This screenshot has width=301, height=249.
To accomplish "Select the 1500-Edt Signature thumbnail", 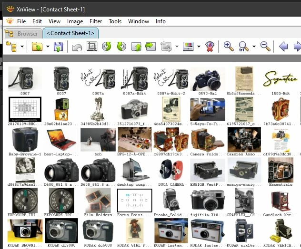I will 281,79.
